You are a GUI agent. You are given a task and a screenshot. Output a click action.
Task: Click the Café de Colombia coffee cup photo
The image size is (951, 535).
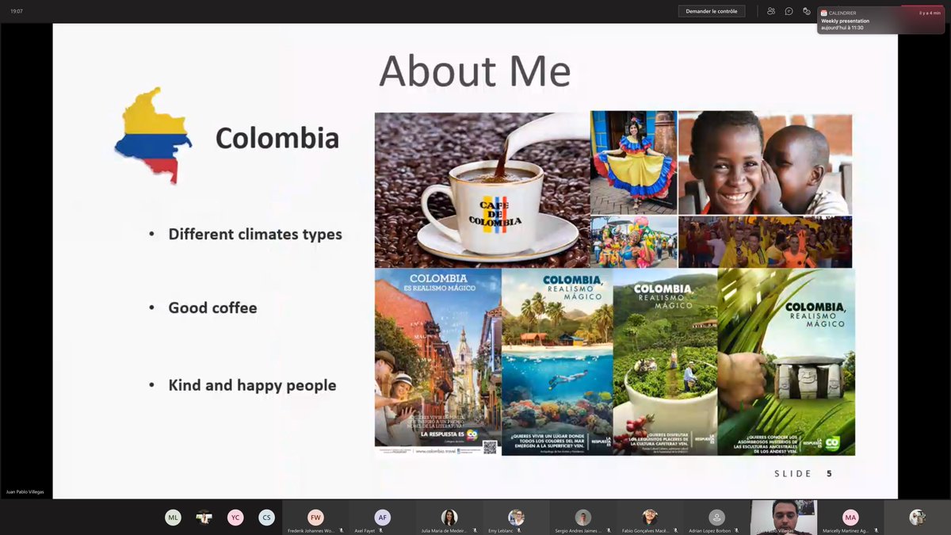point(482,189)
